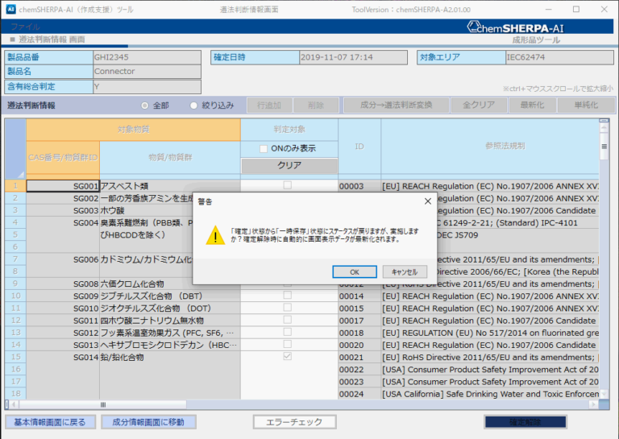Click the chemSHERPA AI title bar icon

pyautogui.click(x=10, y=9)
